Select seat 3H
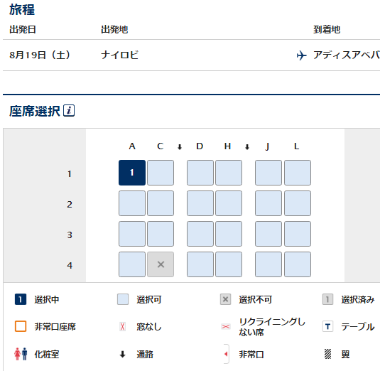This screenshot has height=371, width=380. click(229, 234)
